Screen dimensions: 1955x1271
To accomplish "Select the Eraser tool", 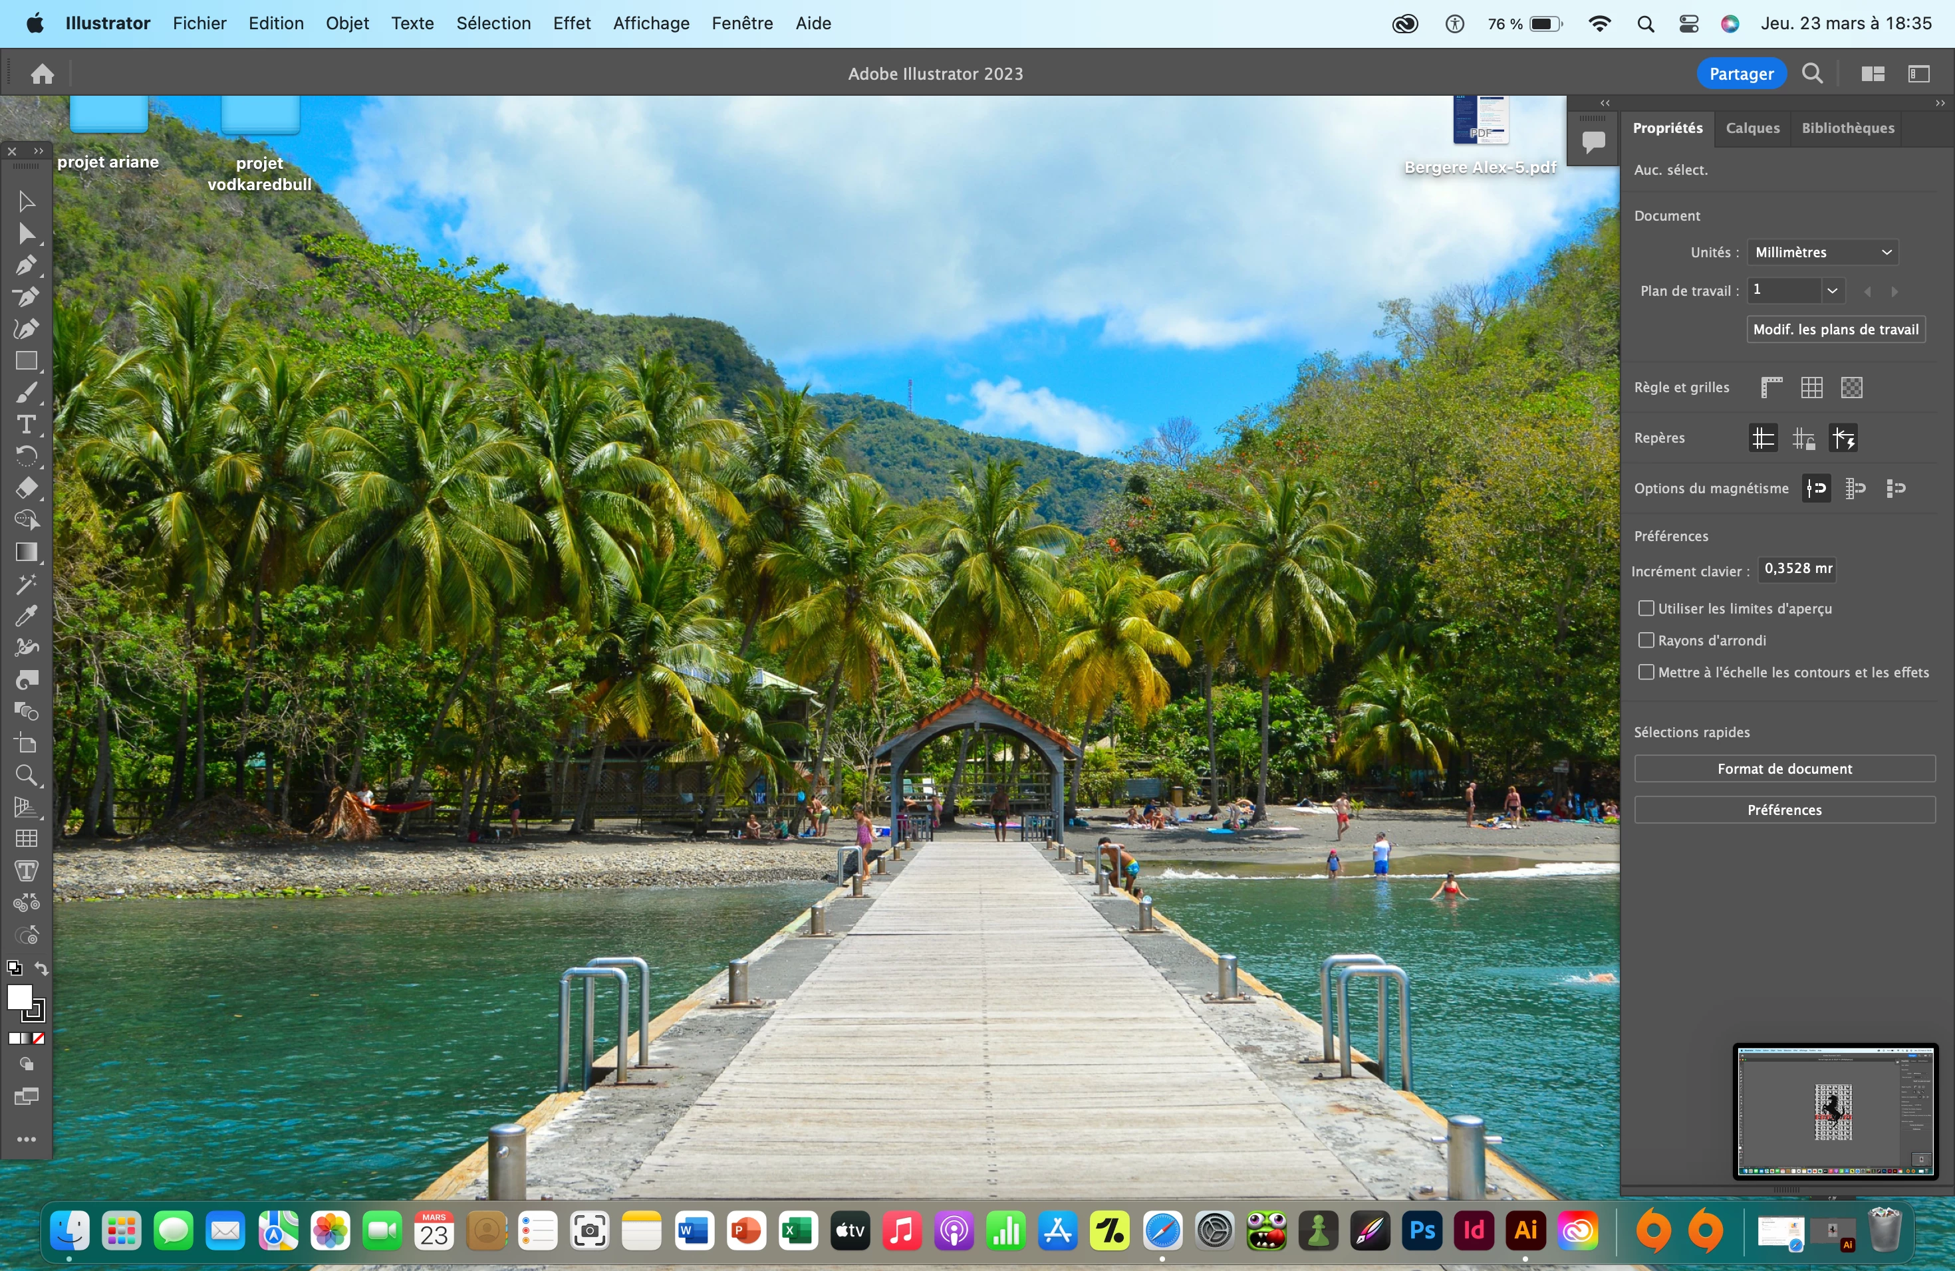I will click(x=27, y=489).
